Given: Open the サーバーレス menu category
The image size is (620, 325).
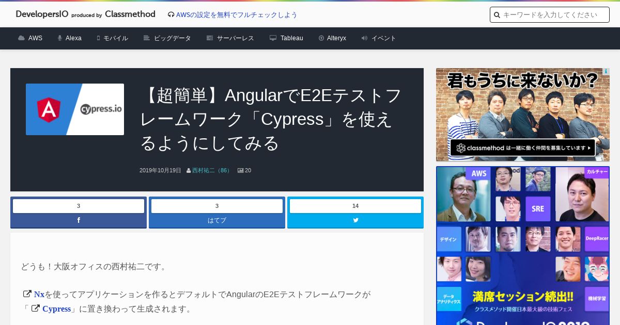Looking at the screenshot, I should click(236, 38).
